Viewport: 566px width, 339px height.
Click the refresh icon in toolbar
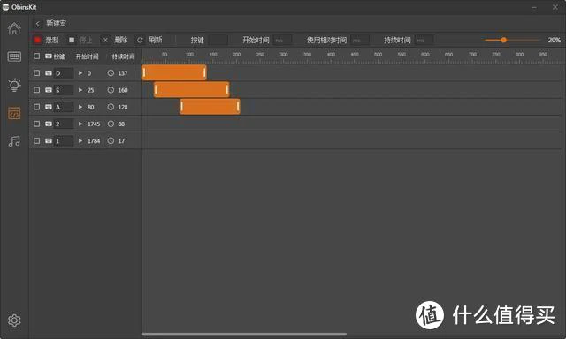point(140,40)
